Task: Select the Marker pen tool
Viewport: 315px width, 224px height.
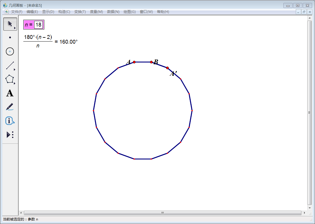Action: pos(10,107)
